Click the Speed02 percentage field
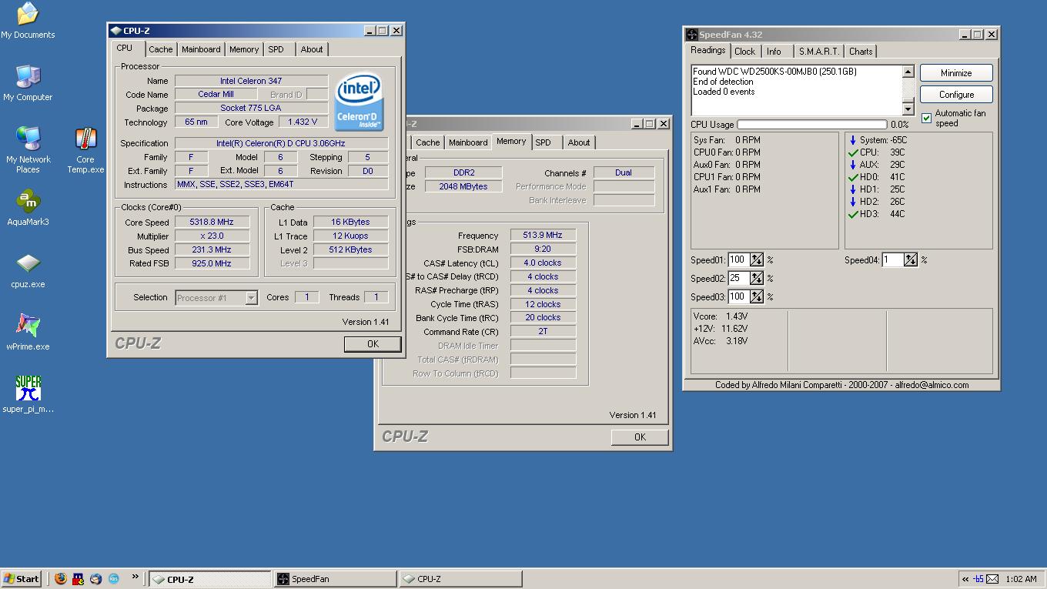Screen dimensions: 1047x589 738,279
